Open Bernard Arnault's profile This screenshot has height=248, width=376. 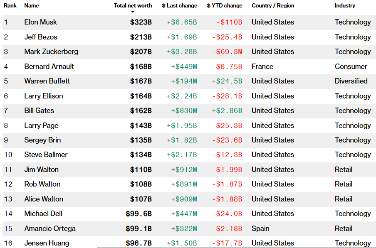[x=48, y=66]
